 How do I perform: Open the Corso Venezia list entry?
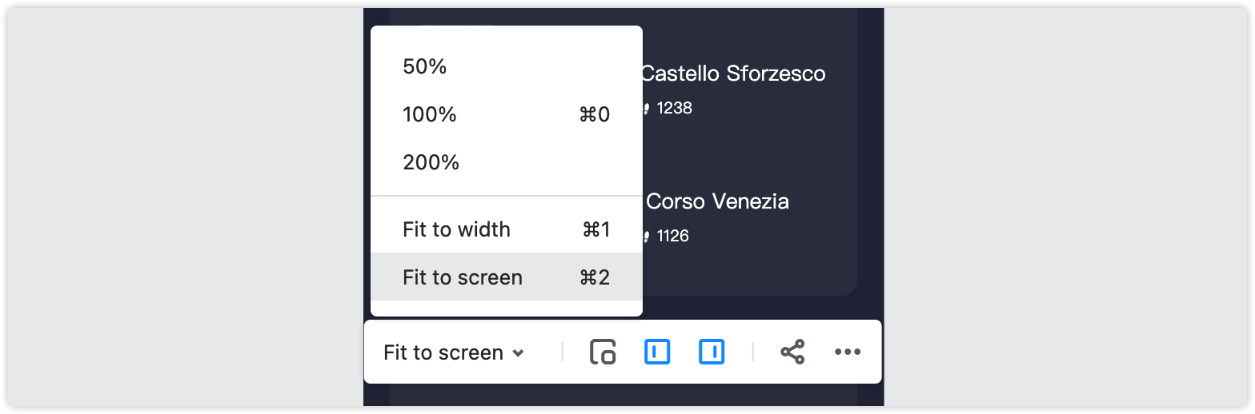point(717,201)
